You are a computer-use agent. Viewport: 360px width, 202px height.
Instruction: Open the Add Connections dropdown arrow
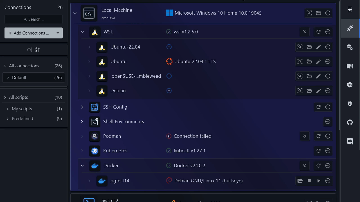click(58, 33)
